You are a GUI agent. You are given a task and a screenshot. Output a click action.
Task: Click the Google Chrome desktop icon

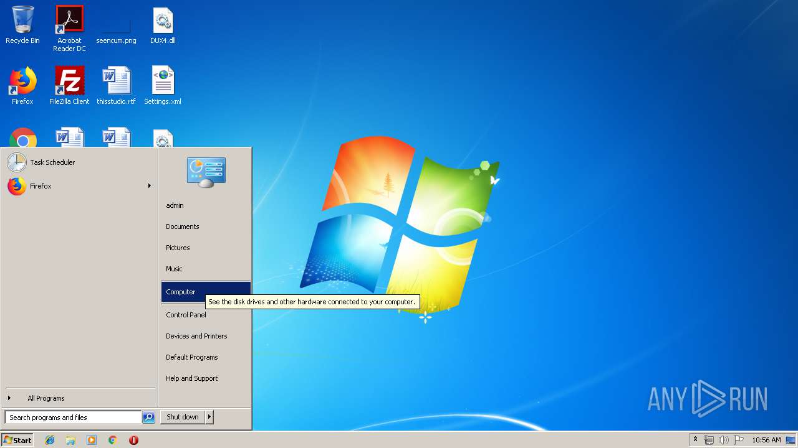tap(23, 138)
